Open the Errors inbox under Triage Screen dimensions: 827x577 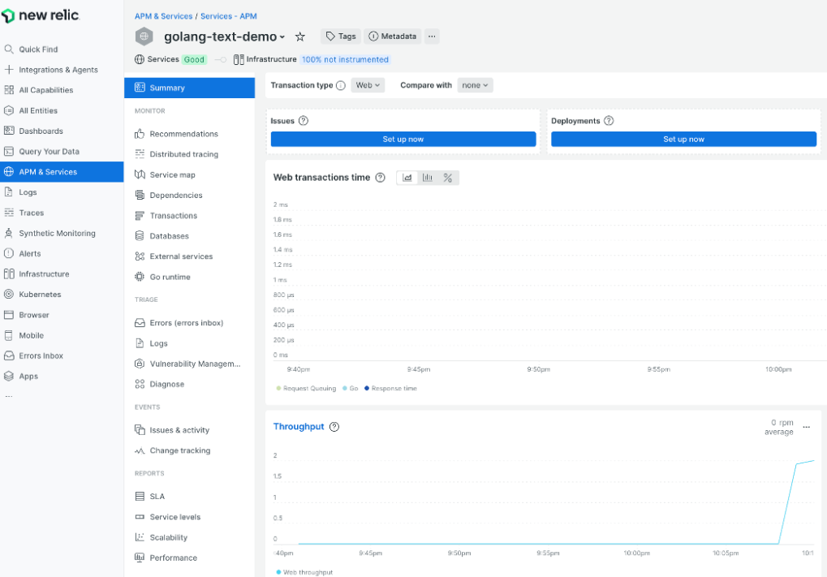(187, 322)
